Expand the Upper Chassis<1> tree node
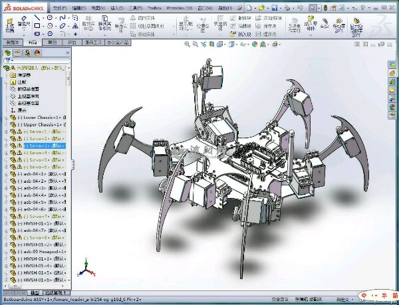The image size is (399, 305). (x=6, y=124)
